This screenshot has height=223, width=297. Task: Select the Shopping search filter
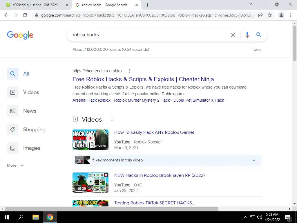pos(26,130)
